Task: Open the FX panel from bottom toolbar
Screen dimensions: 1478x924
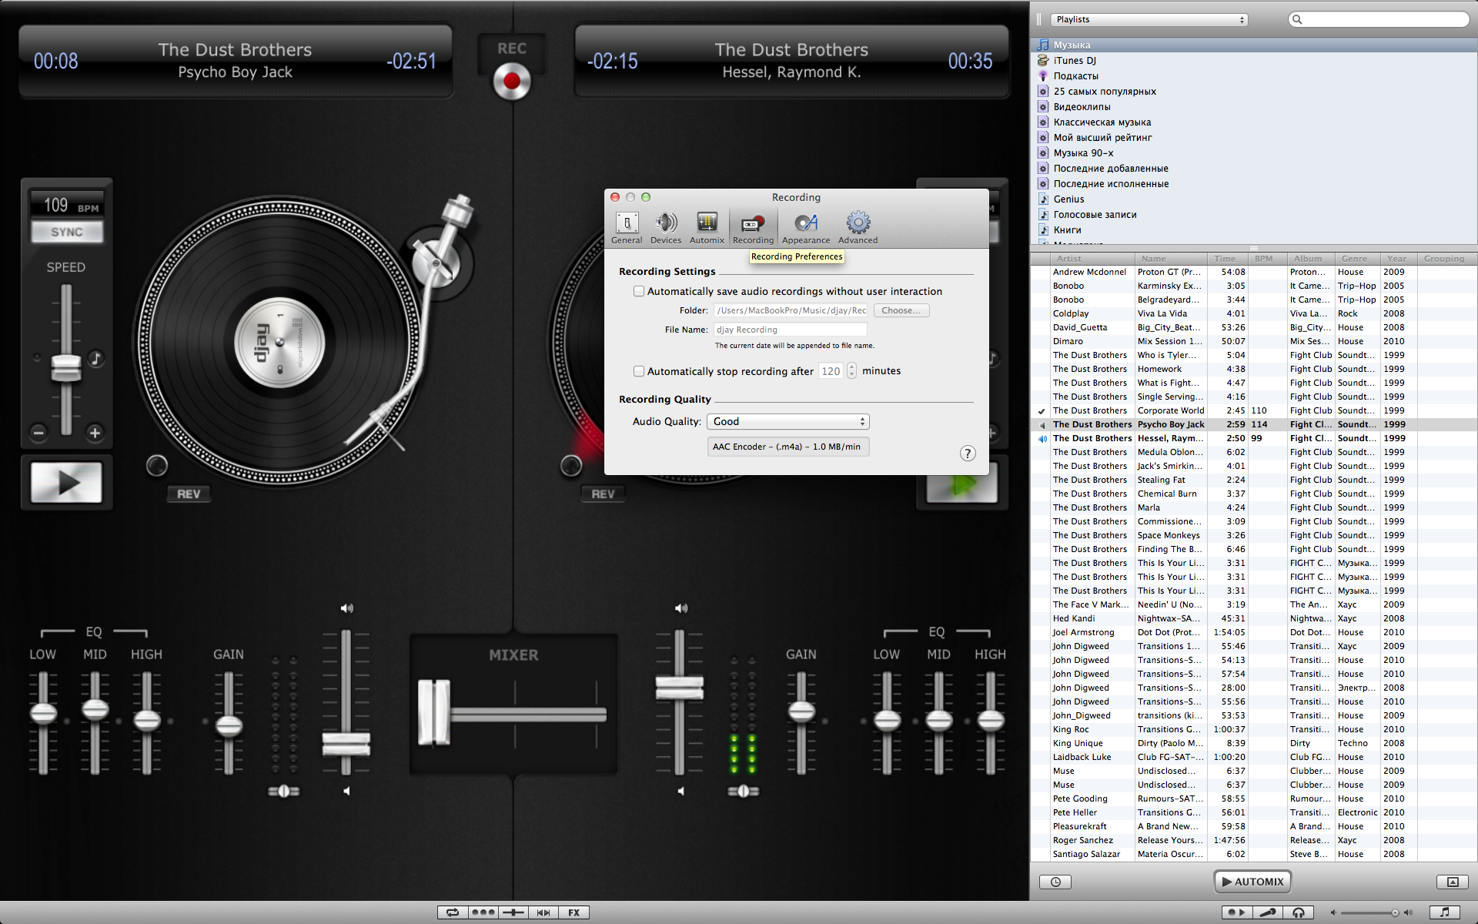Action: pos(574,912)
